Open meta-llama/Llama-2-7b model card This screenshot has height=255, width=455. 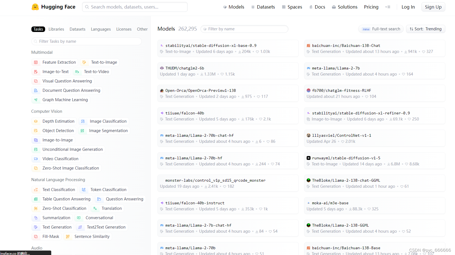coord(375,71)
